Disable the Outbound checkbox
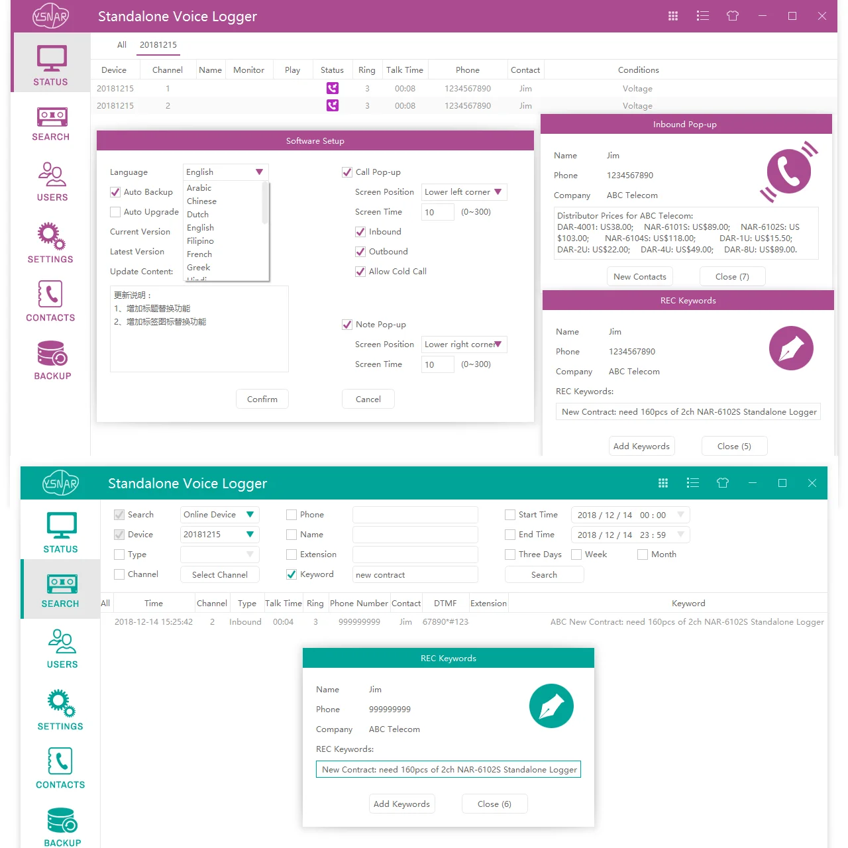 360,252
